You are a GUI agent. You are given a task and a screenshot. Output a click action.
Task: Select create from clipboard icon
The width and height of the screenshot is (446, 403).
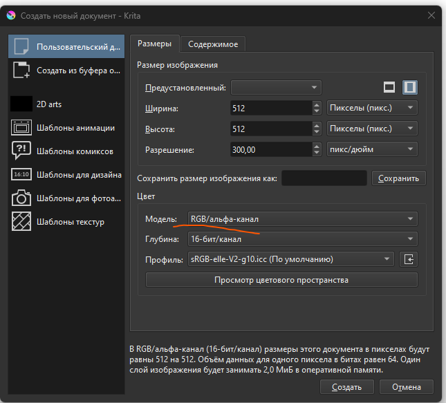pos(21,70)
